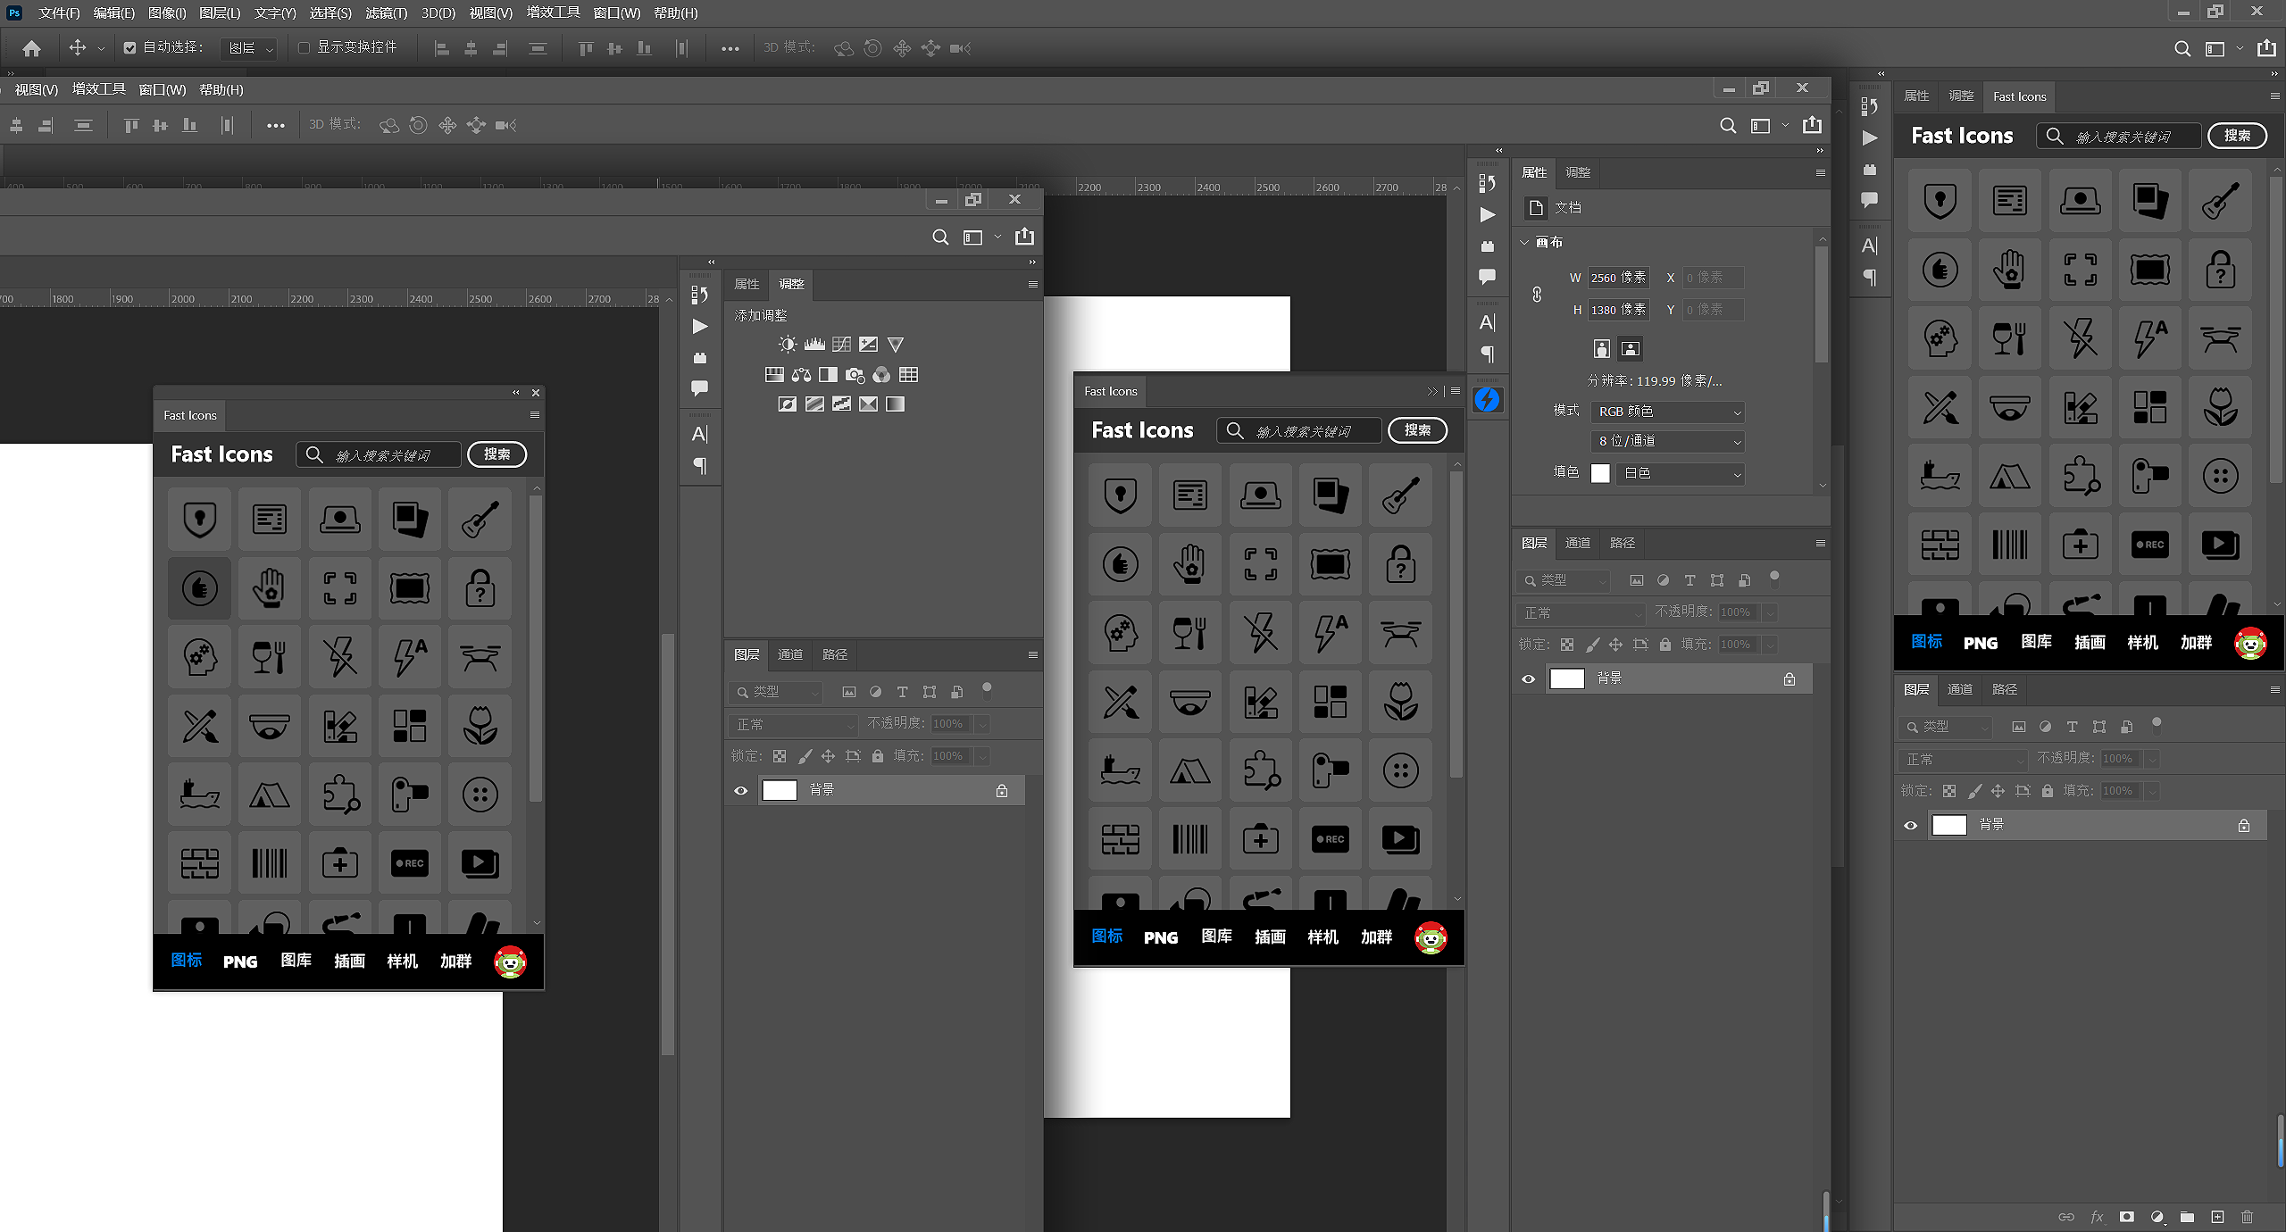2286x1232 pixels.
Task: Select the Move tool icon beside Home
Action: pyautogui.click(x=78, y=47)
